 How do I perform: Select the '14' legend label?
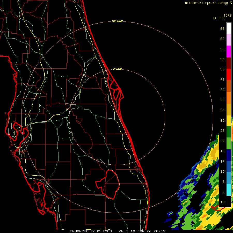[x=222, y=161]
